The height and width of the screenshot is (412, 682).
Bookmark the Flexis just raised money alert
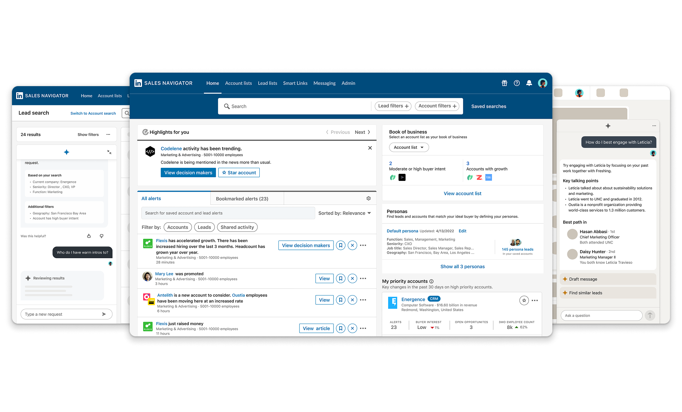tap(341, 328)
